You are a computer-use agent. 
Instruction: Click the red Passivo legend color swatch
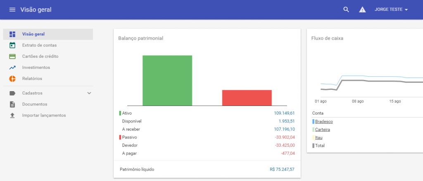[120, 137]
